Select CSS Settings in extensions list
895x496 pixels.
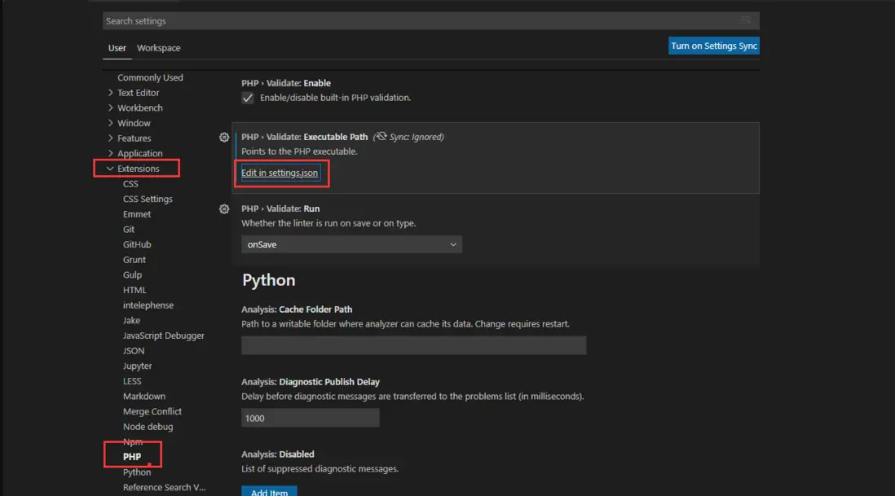(x=148, y=199)
